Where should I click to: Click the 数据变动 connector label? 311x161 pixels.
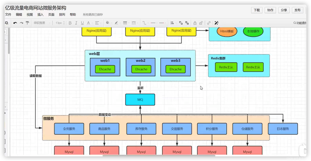[105, 115]
